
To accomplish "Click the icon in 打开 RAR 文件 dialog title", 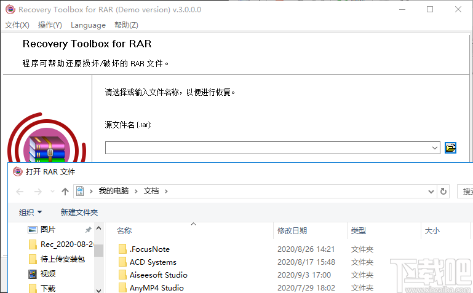I will coord(18,171).
